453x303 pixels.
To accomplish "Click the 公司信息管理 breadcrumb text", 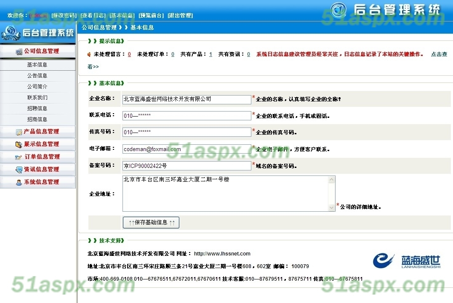I will [x=99, y=27].
